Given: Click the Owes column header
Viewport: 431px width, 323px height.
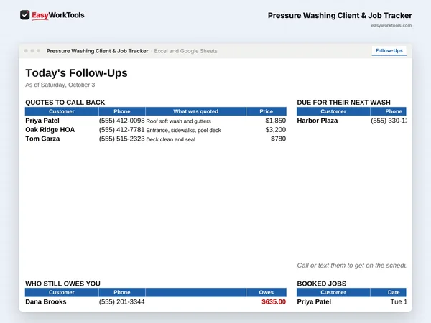Looking at the screenshot, I should pyautogui.click(x=266, y=292).
